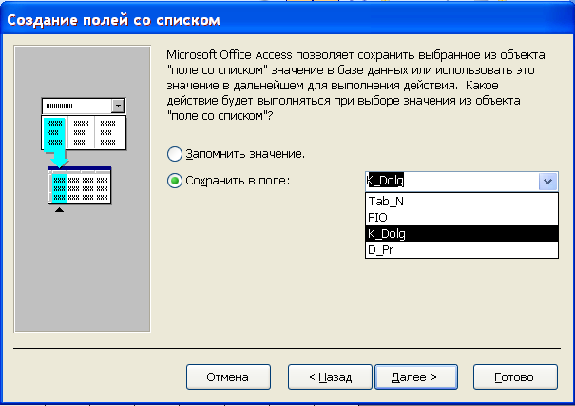Click the combo box illustration dropdown arrow

point(118,106)
